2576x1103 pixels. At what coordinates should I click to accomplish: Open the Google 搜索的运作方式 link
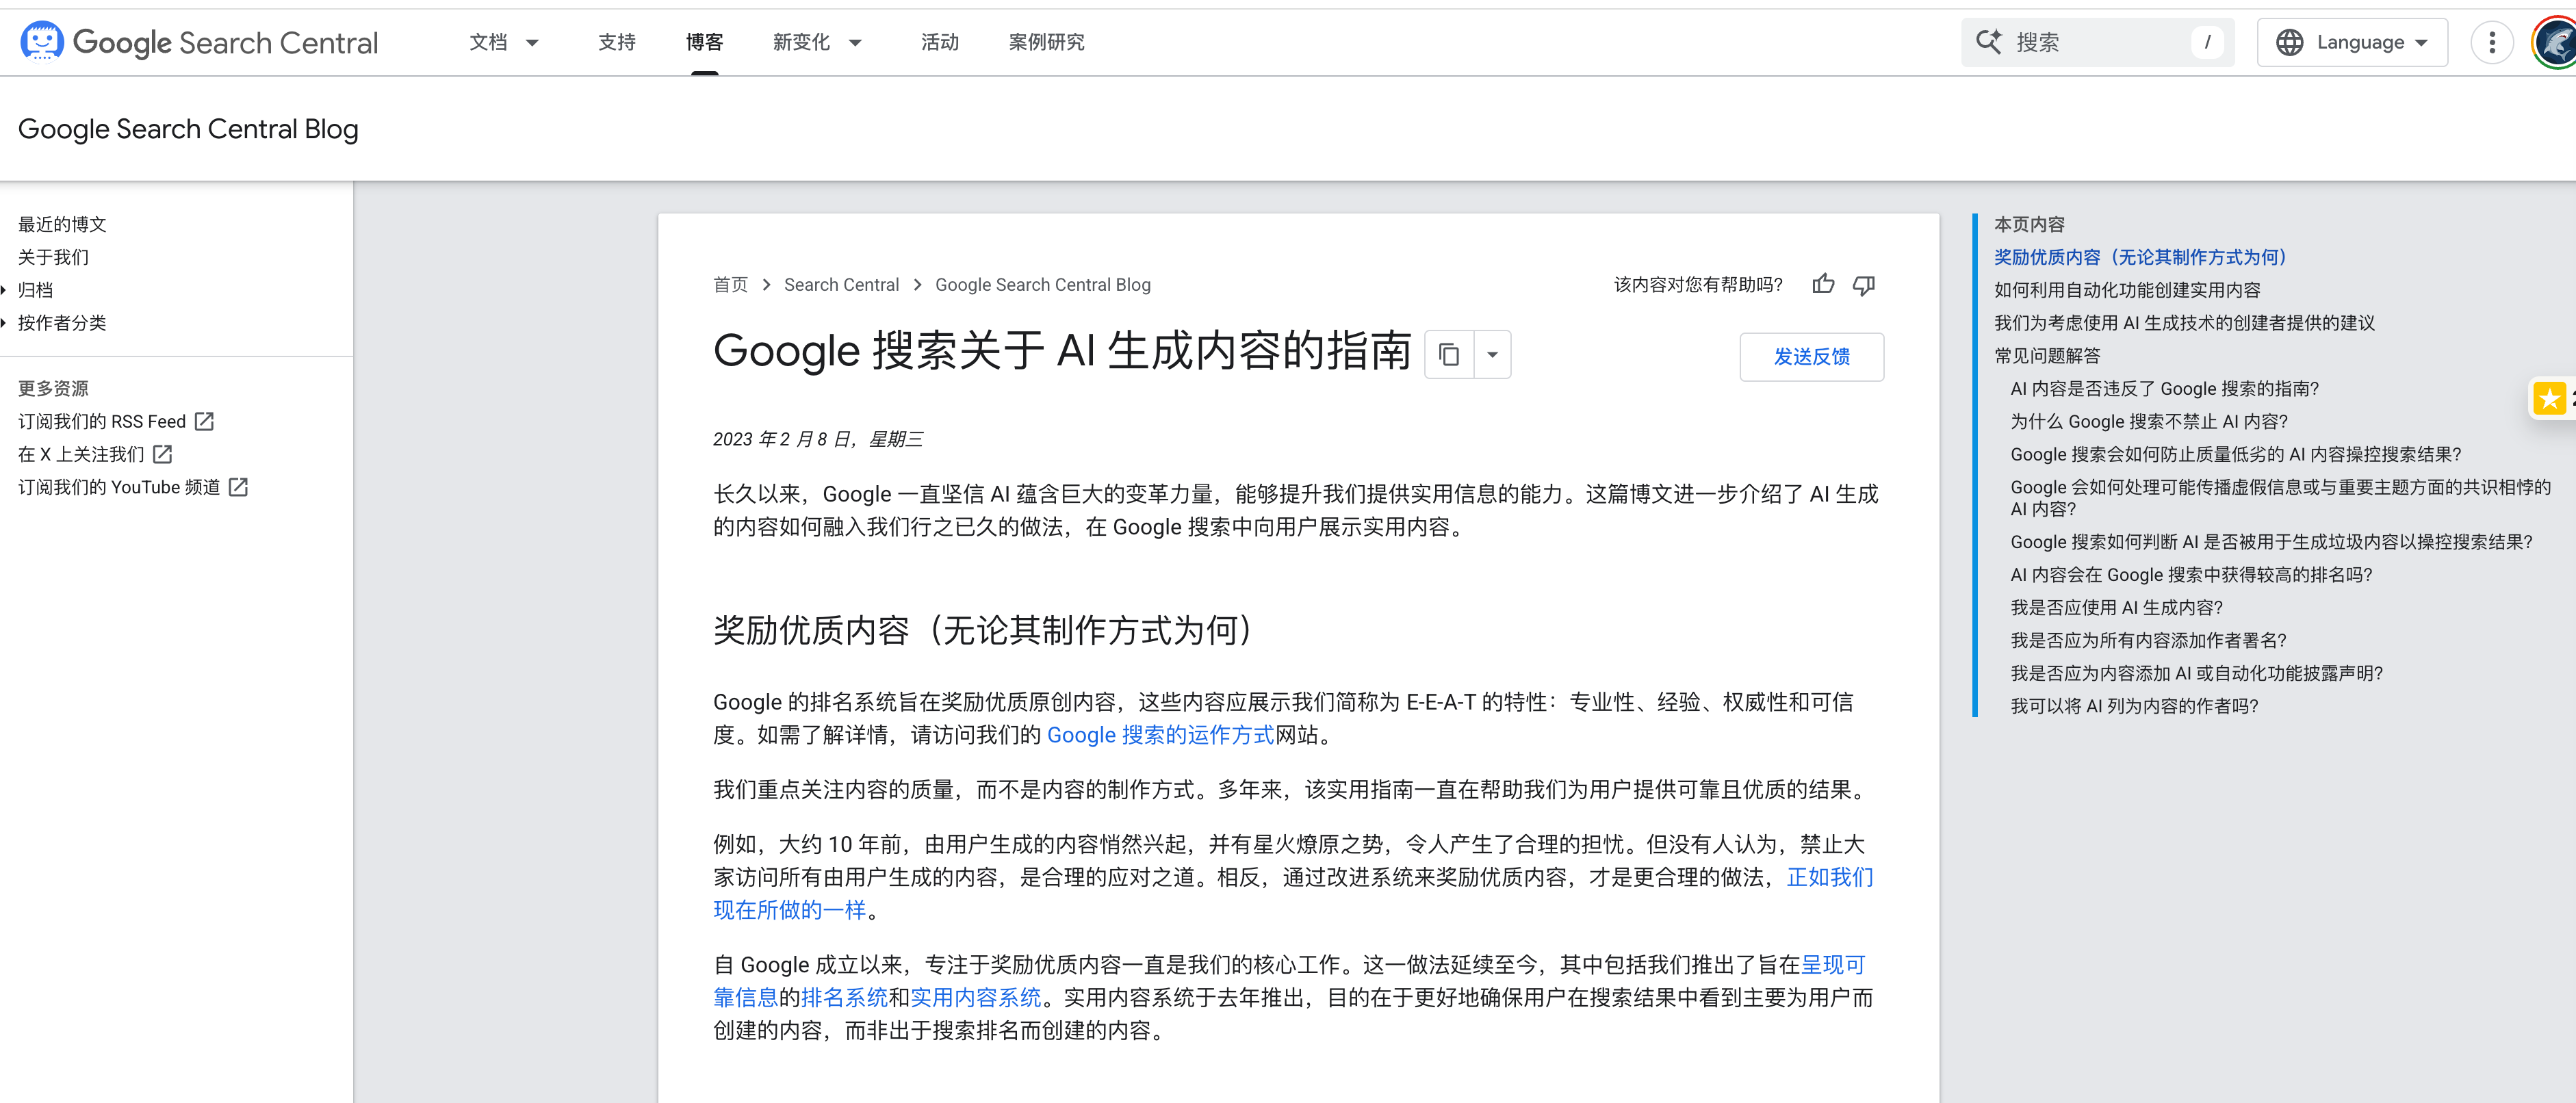1160,735
